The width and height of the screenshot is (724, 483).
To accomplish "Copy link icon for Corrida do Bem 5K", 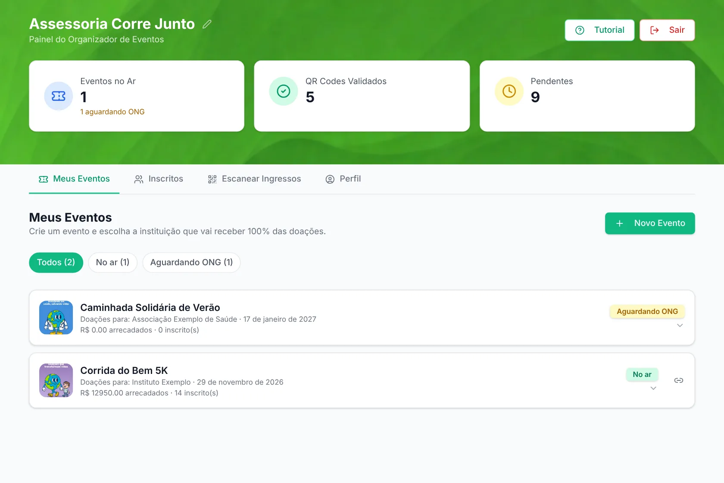I will pos(679,380).
